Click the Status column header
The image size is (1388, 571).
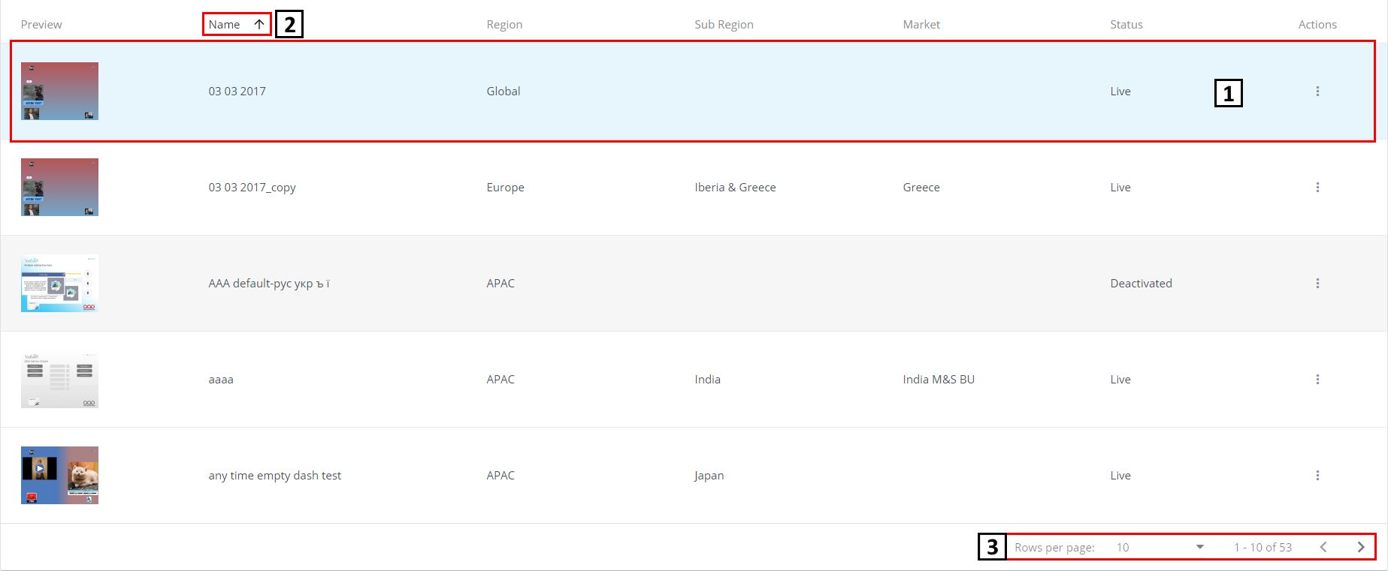(1126, 25)
